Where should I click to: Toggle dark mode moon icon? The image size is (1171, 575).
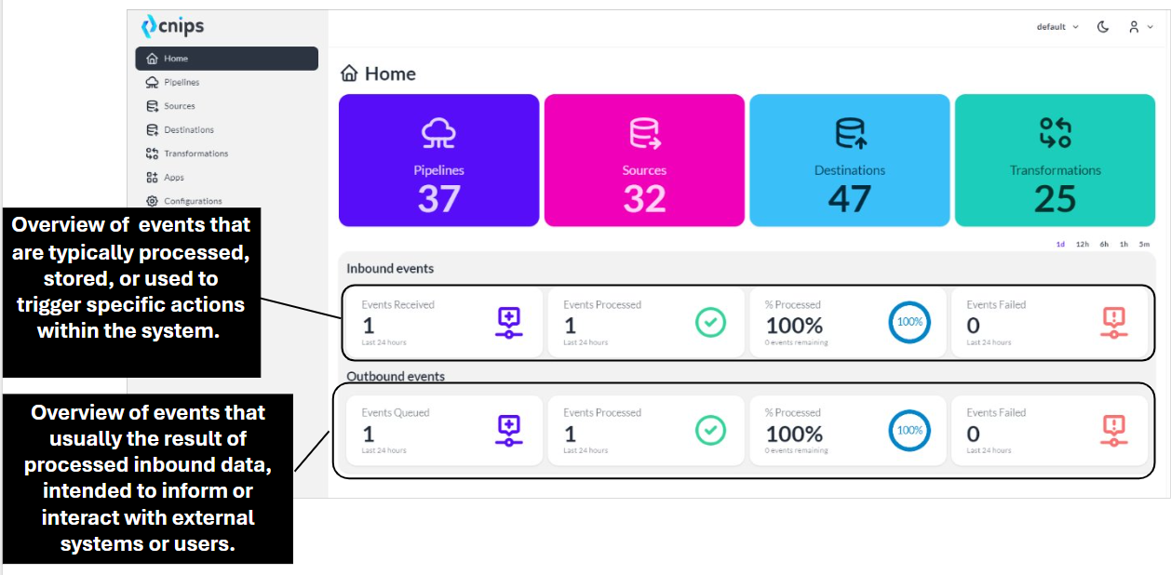tap(1103, 27)
